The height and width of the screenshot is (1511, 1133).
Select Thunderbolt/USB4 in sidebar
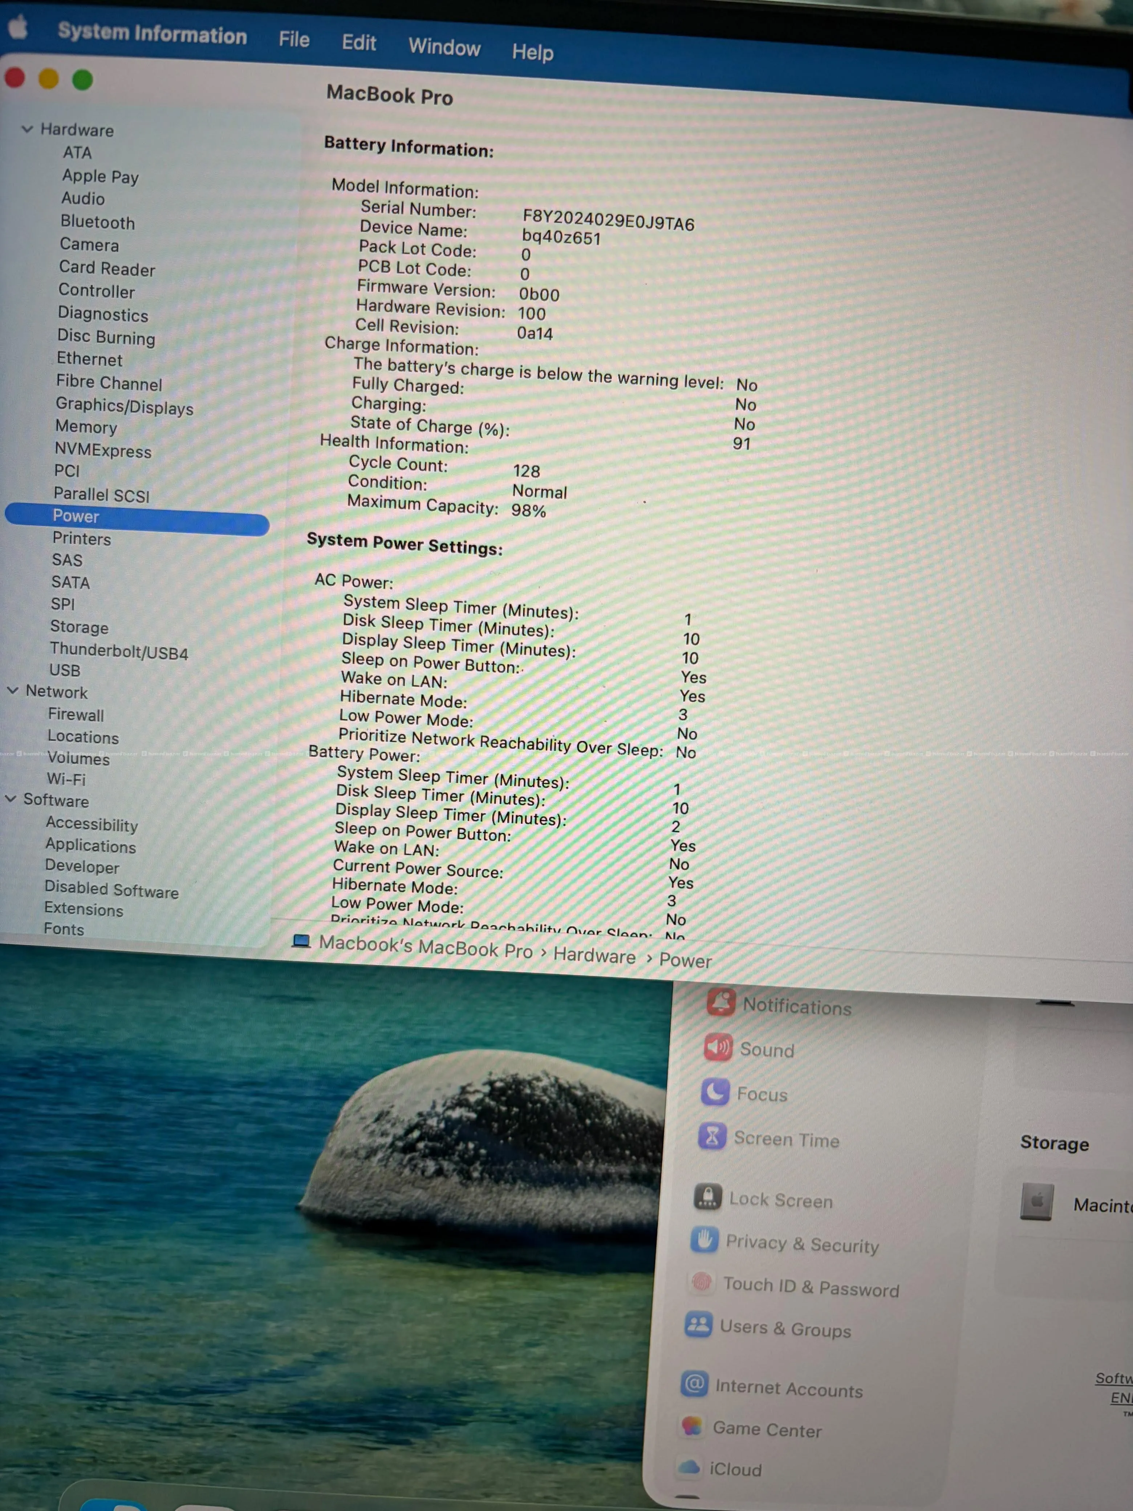119,652
